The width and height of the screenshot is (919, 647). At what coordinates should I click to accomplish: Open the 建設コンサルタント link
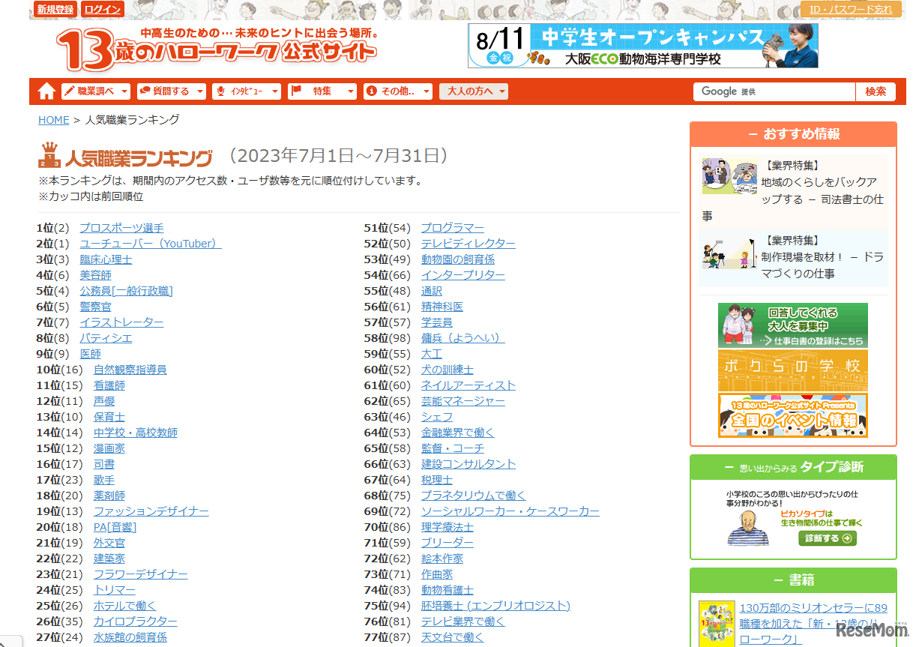tap(468, 464)
